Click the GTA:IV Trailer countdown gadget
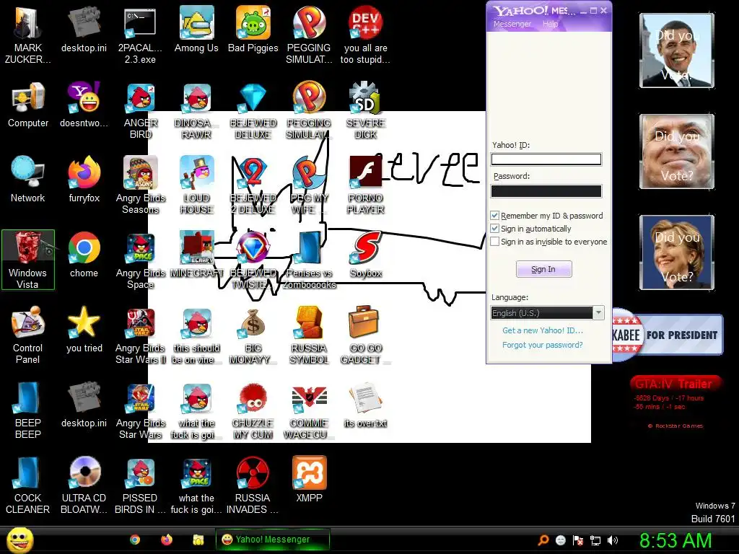The height and width of the screenshot is (554, 739). pos(675,402)
